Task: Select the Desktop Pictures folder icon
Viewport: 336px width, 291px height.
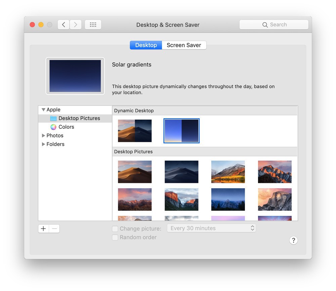Action: click(x=53, y=119)
